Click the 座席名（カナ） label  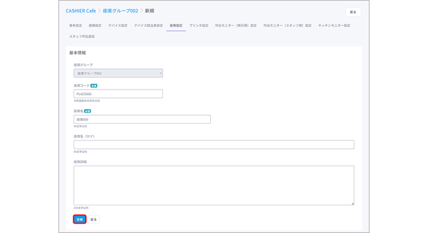(x=84, y=136)
